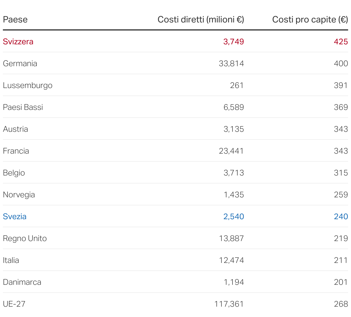Click the Paesi Bassi country cell
The height and width of the screenshot is (317, 351).
click(x=23, y=107)
